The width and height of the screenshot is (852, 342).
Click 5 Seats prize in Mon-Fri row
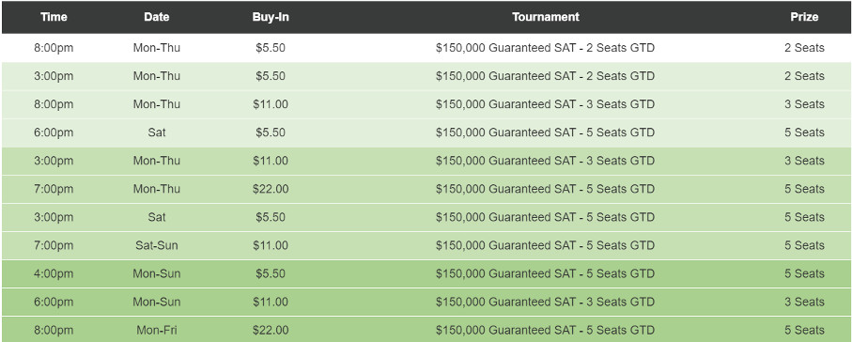(804, 330)
